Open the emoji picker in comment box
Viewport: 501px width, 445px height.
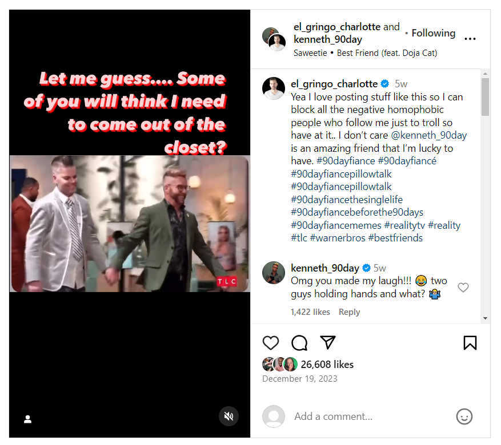click(464, 416)
